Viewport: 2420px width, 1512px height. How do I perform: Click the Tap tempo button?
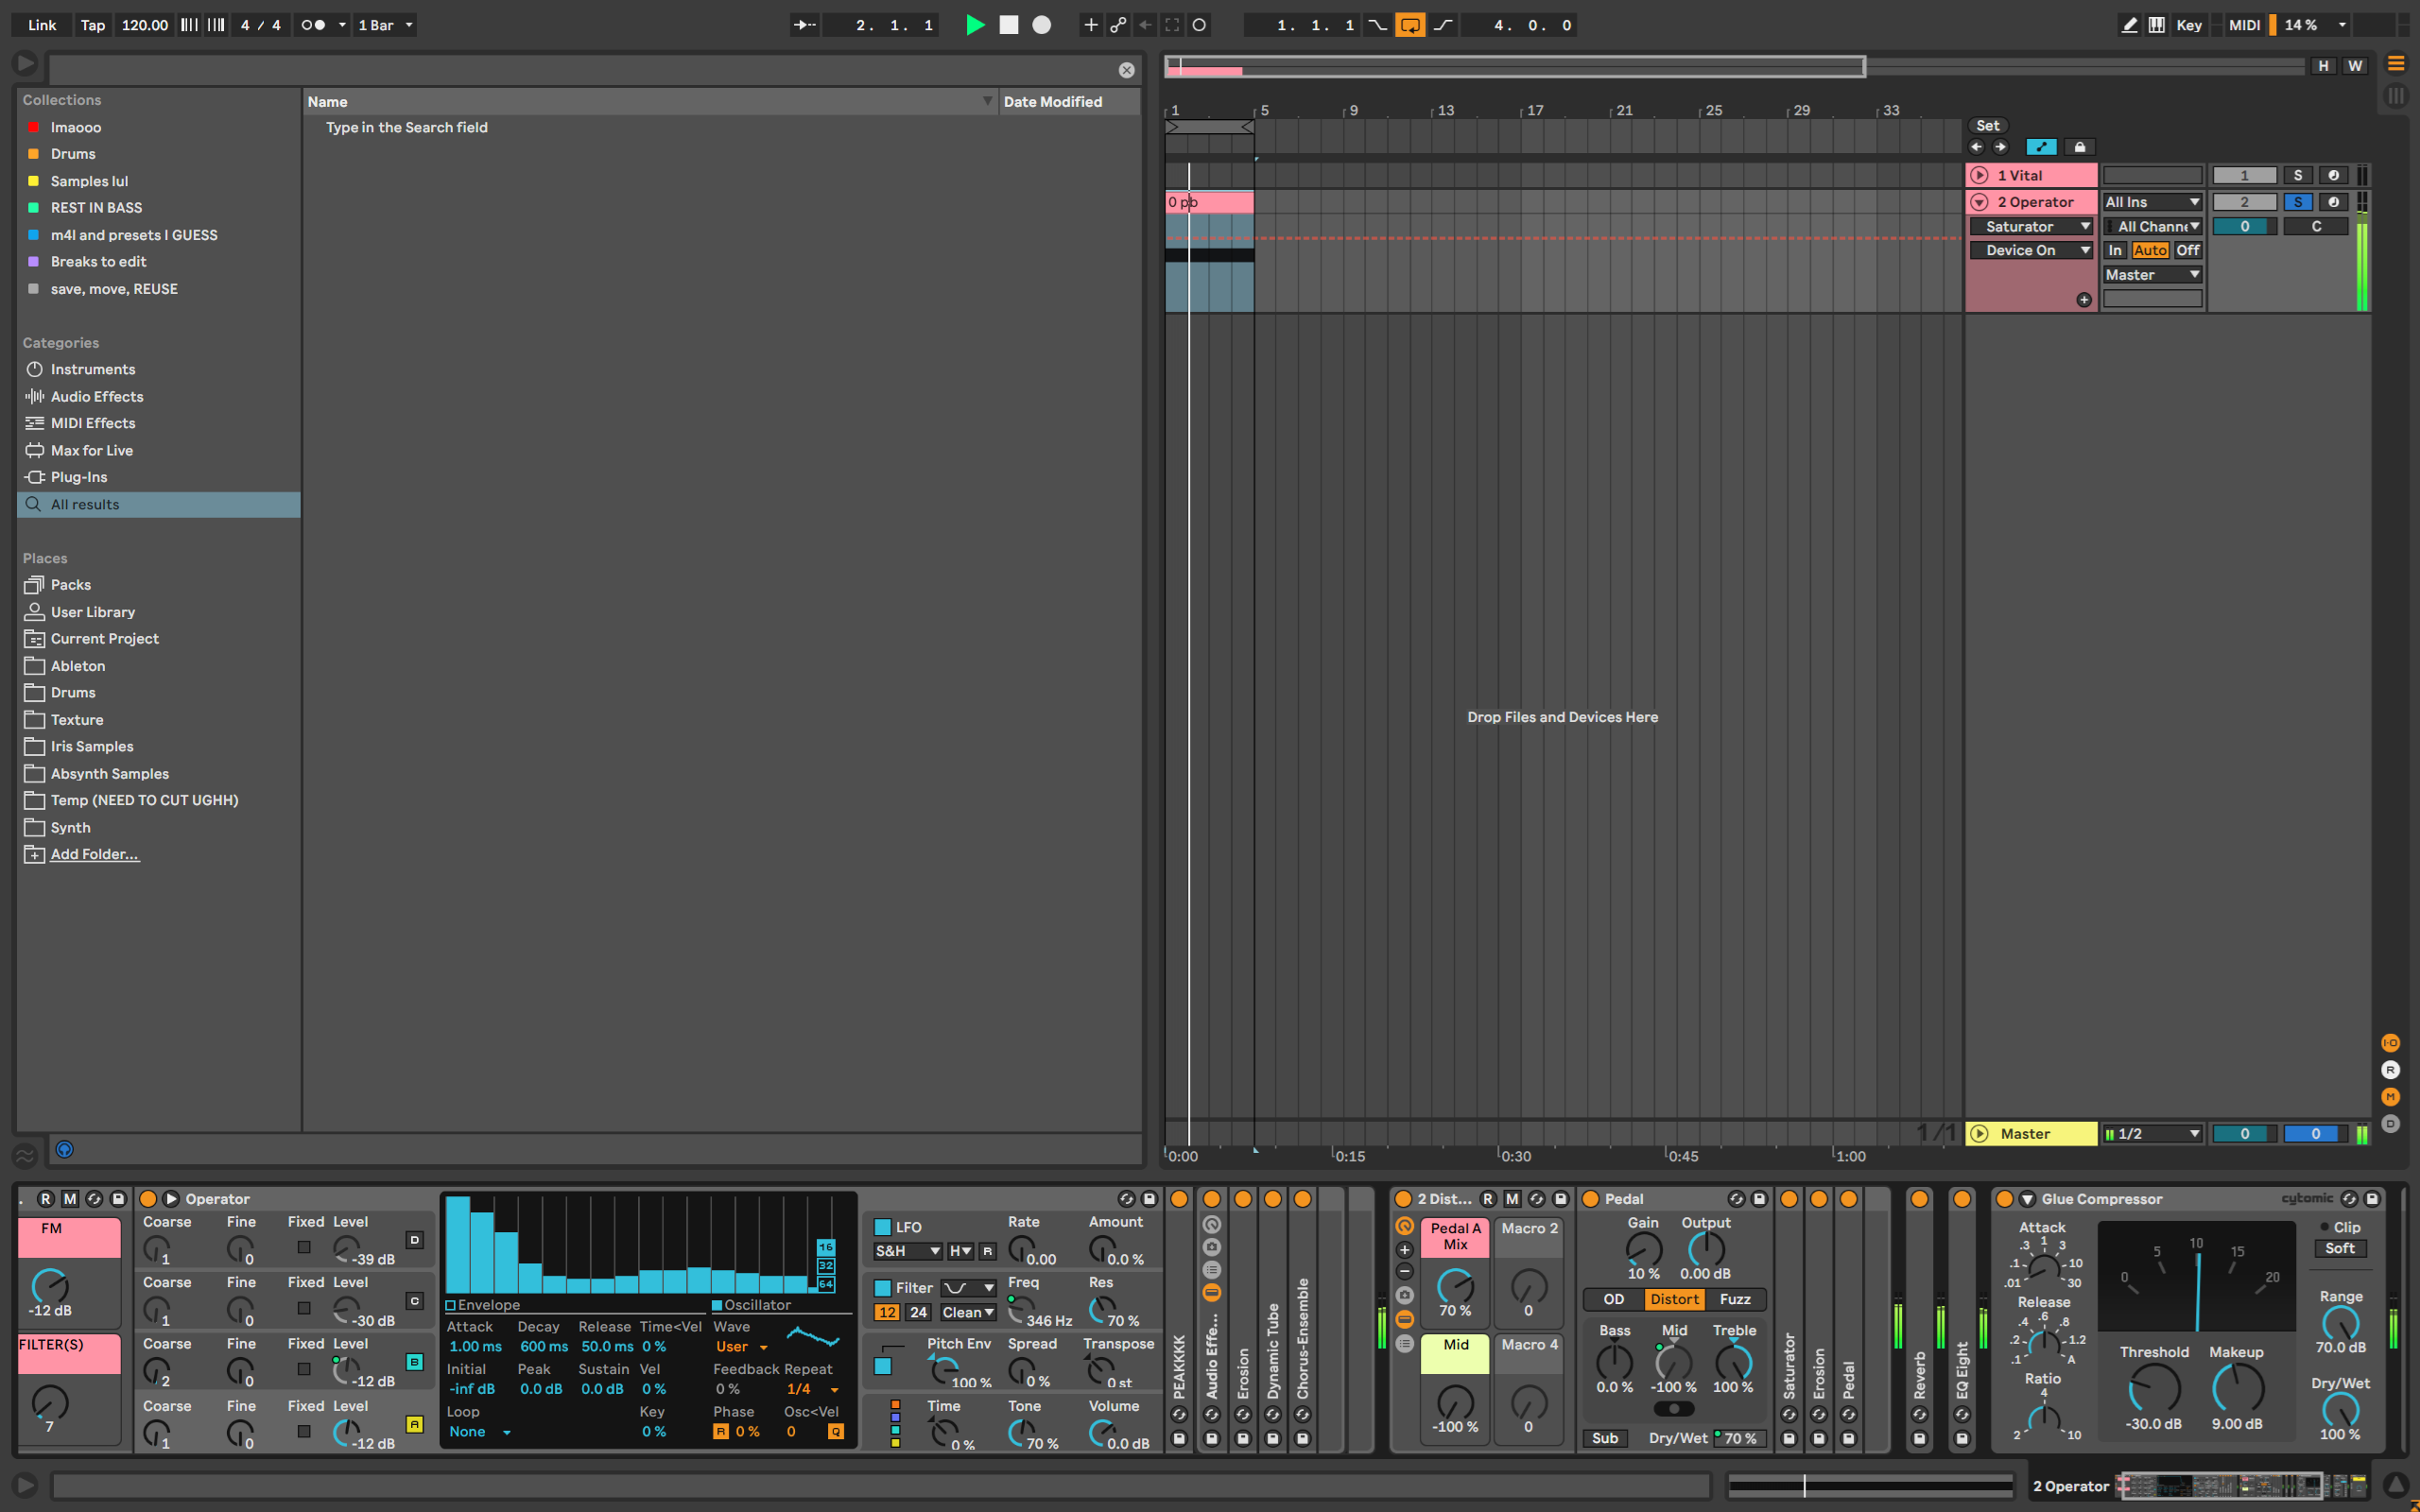pyautogui.click(x=93, y=25)
